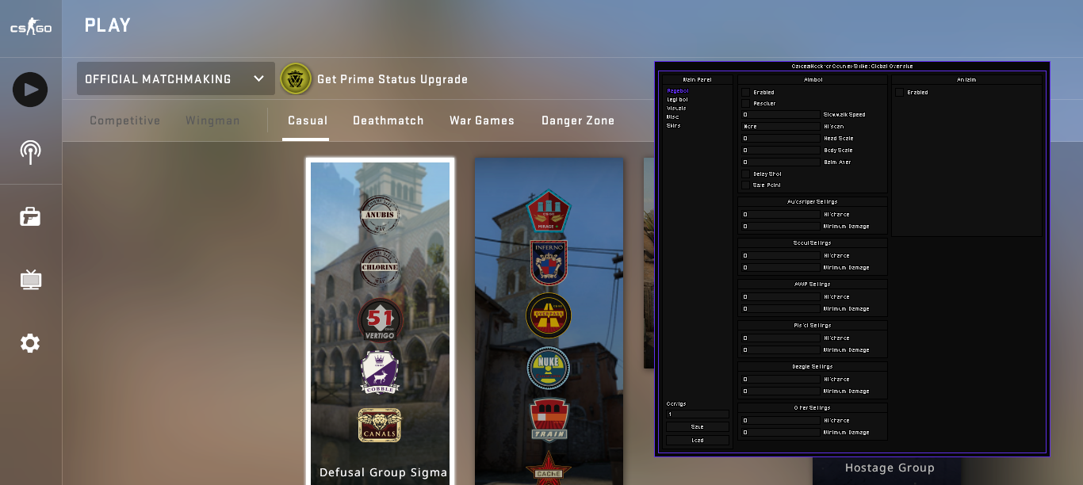Set the AWP Minimum Damage slider
Image resolution: width=1083 pixels, height=485 pixels.
tap(781, 309)
